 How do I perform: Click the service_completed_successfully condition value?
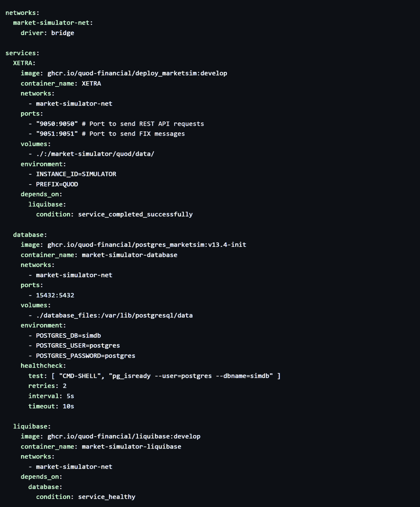[x=135, y=215]
